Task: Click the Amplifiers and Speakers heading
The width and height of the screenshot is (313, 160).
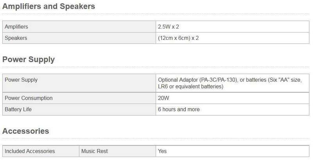Action: coord(49,7)
